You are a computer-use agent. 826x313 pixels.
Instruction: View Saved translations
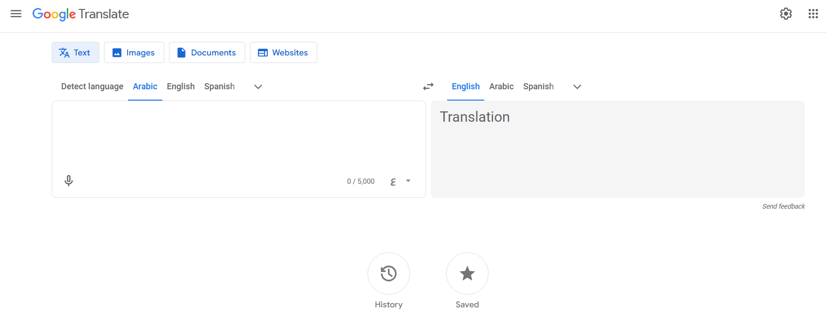[466, 274]
